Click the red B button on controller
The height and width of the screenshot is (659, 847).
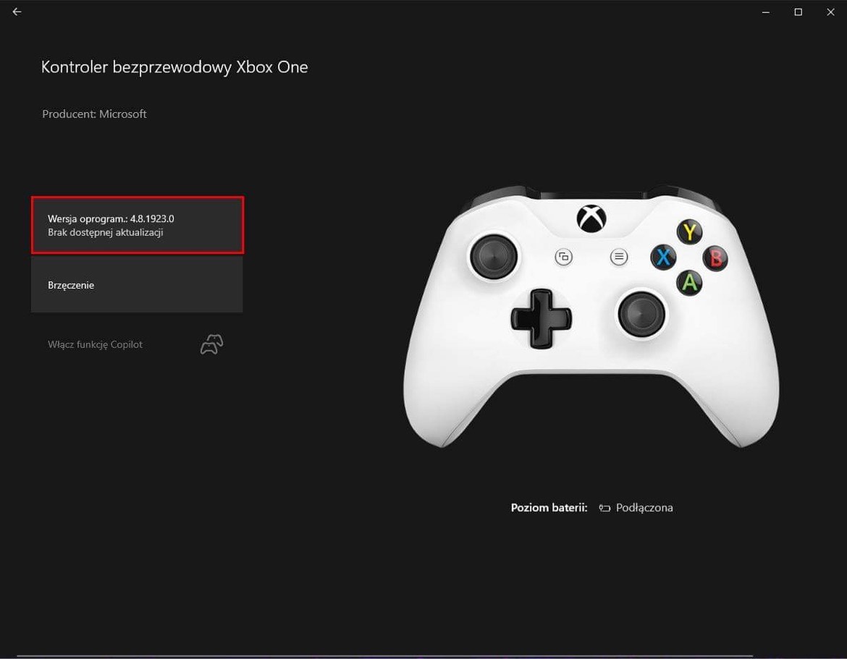[x=715, y=258]
